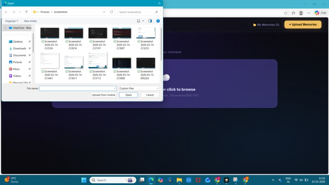Viewport: 329px width, 185px height.
Task: Change the view layout icon
Action: [138, 21]
